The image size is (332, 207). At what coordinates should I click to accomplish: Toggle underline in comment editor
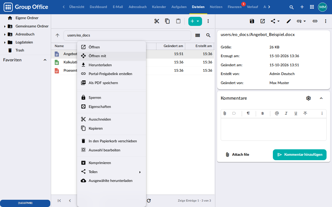click(296, 113)
